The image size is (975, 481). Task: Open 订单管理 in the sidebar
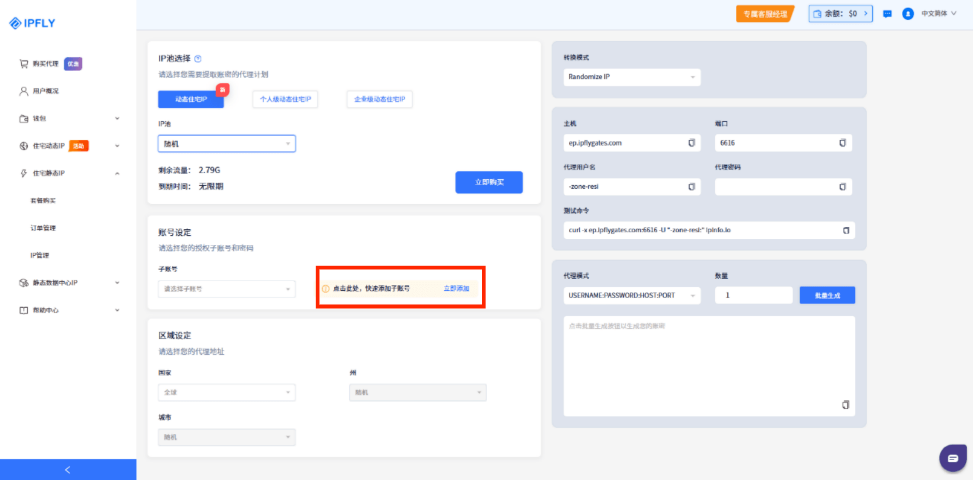[43, 228]
